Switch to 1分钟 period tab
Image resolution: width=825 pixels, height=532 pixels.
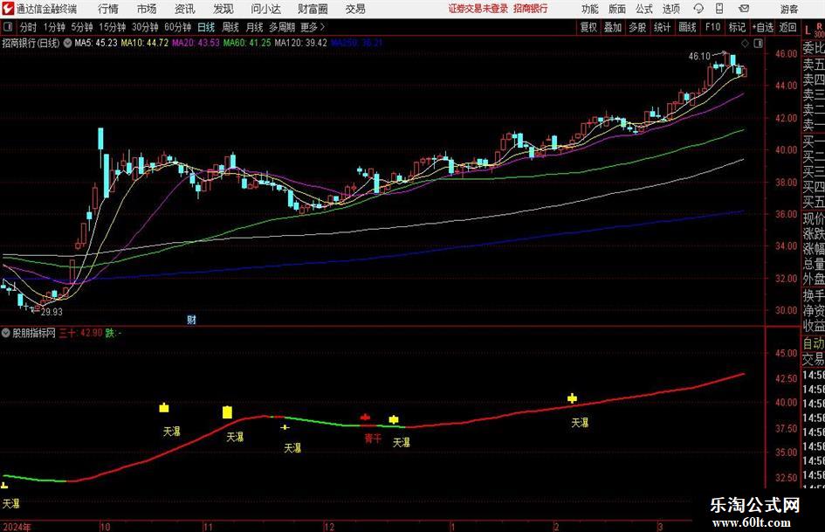click(x=53, y=27)
